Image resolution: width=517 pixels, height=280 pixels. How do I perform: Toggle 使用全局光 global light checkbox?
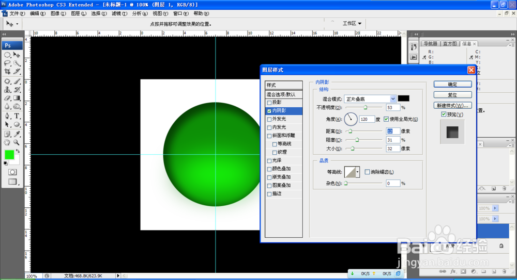point(386,119)
